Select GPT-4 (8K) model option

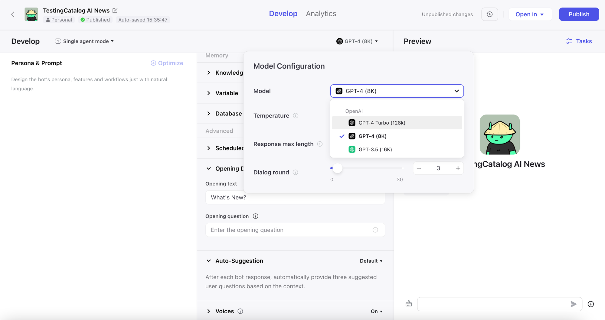[397, 136]
